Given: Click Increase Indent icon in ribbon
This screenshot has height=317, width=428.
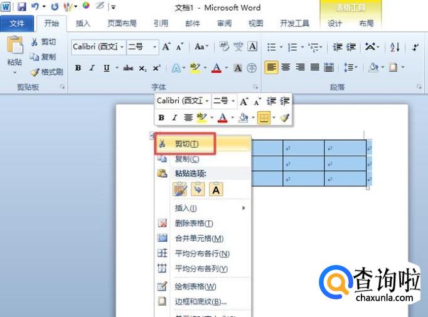Looking at the screenshot, I should [351, 47].
